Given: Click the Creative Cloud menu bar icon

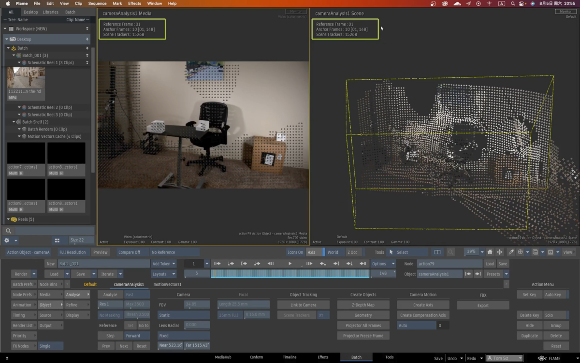Looking at the screenshot, I should pyautogui.click(x=445, y=3).
